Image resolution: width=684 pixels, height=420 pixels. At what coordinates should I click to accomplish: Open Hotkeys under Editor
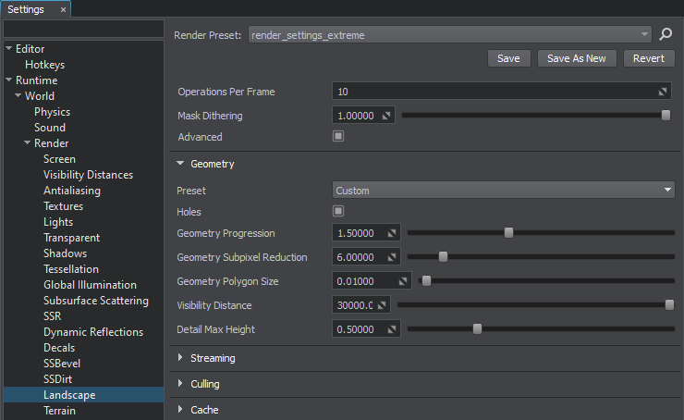tap(44, 65)
